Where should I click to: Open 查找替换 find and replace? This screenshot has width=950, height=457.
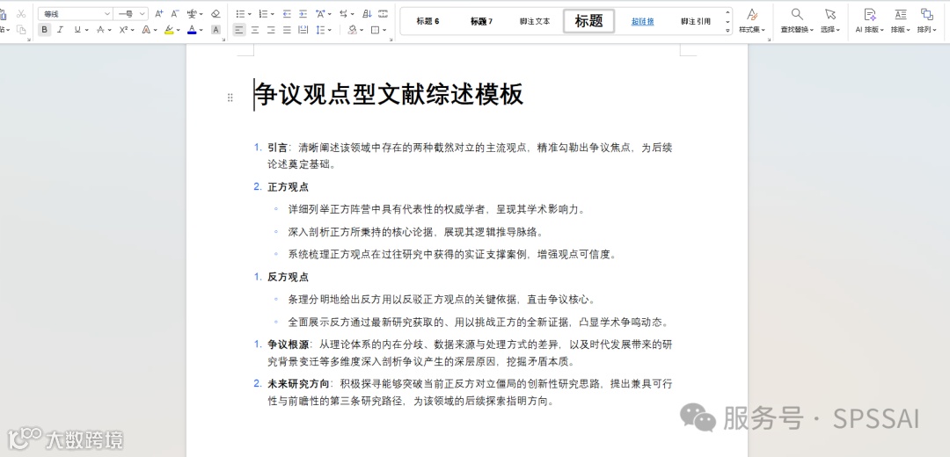click(797, 21)
